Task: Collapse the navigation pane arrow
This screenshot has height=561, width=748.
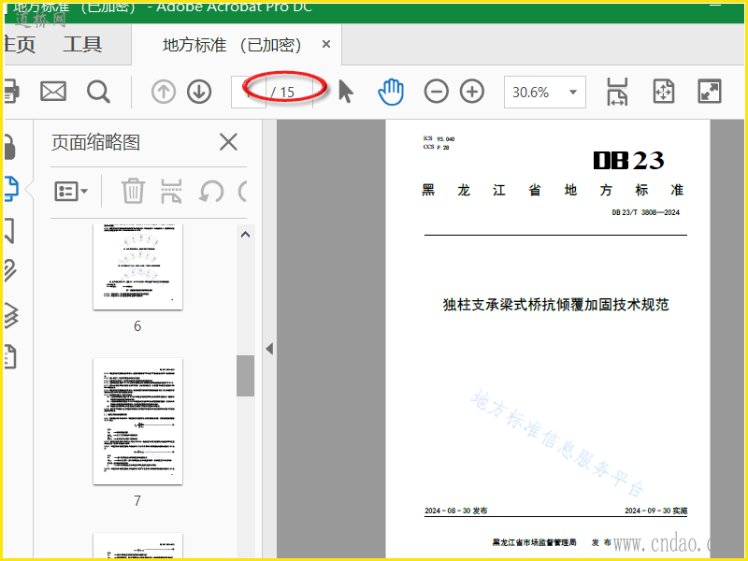Action: click(269, 349)
